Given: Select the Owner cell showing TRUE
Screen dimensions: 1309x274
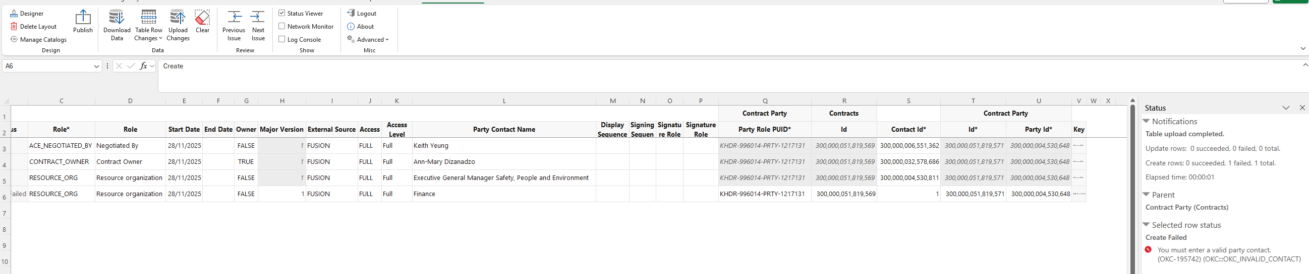Looking at the screenshot, I should pos(246,161).
